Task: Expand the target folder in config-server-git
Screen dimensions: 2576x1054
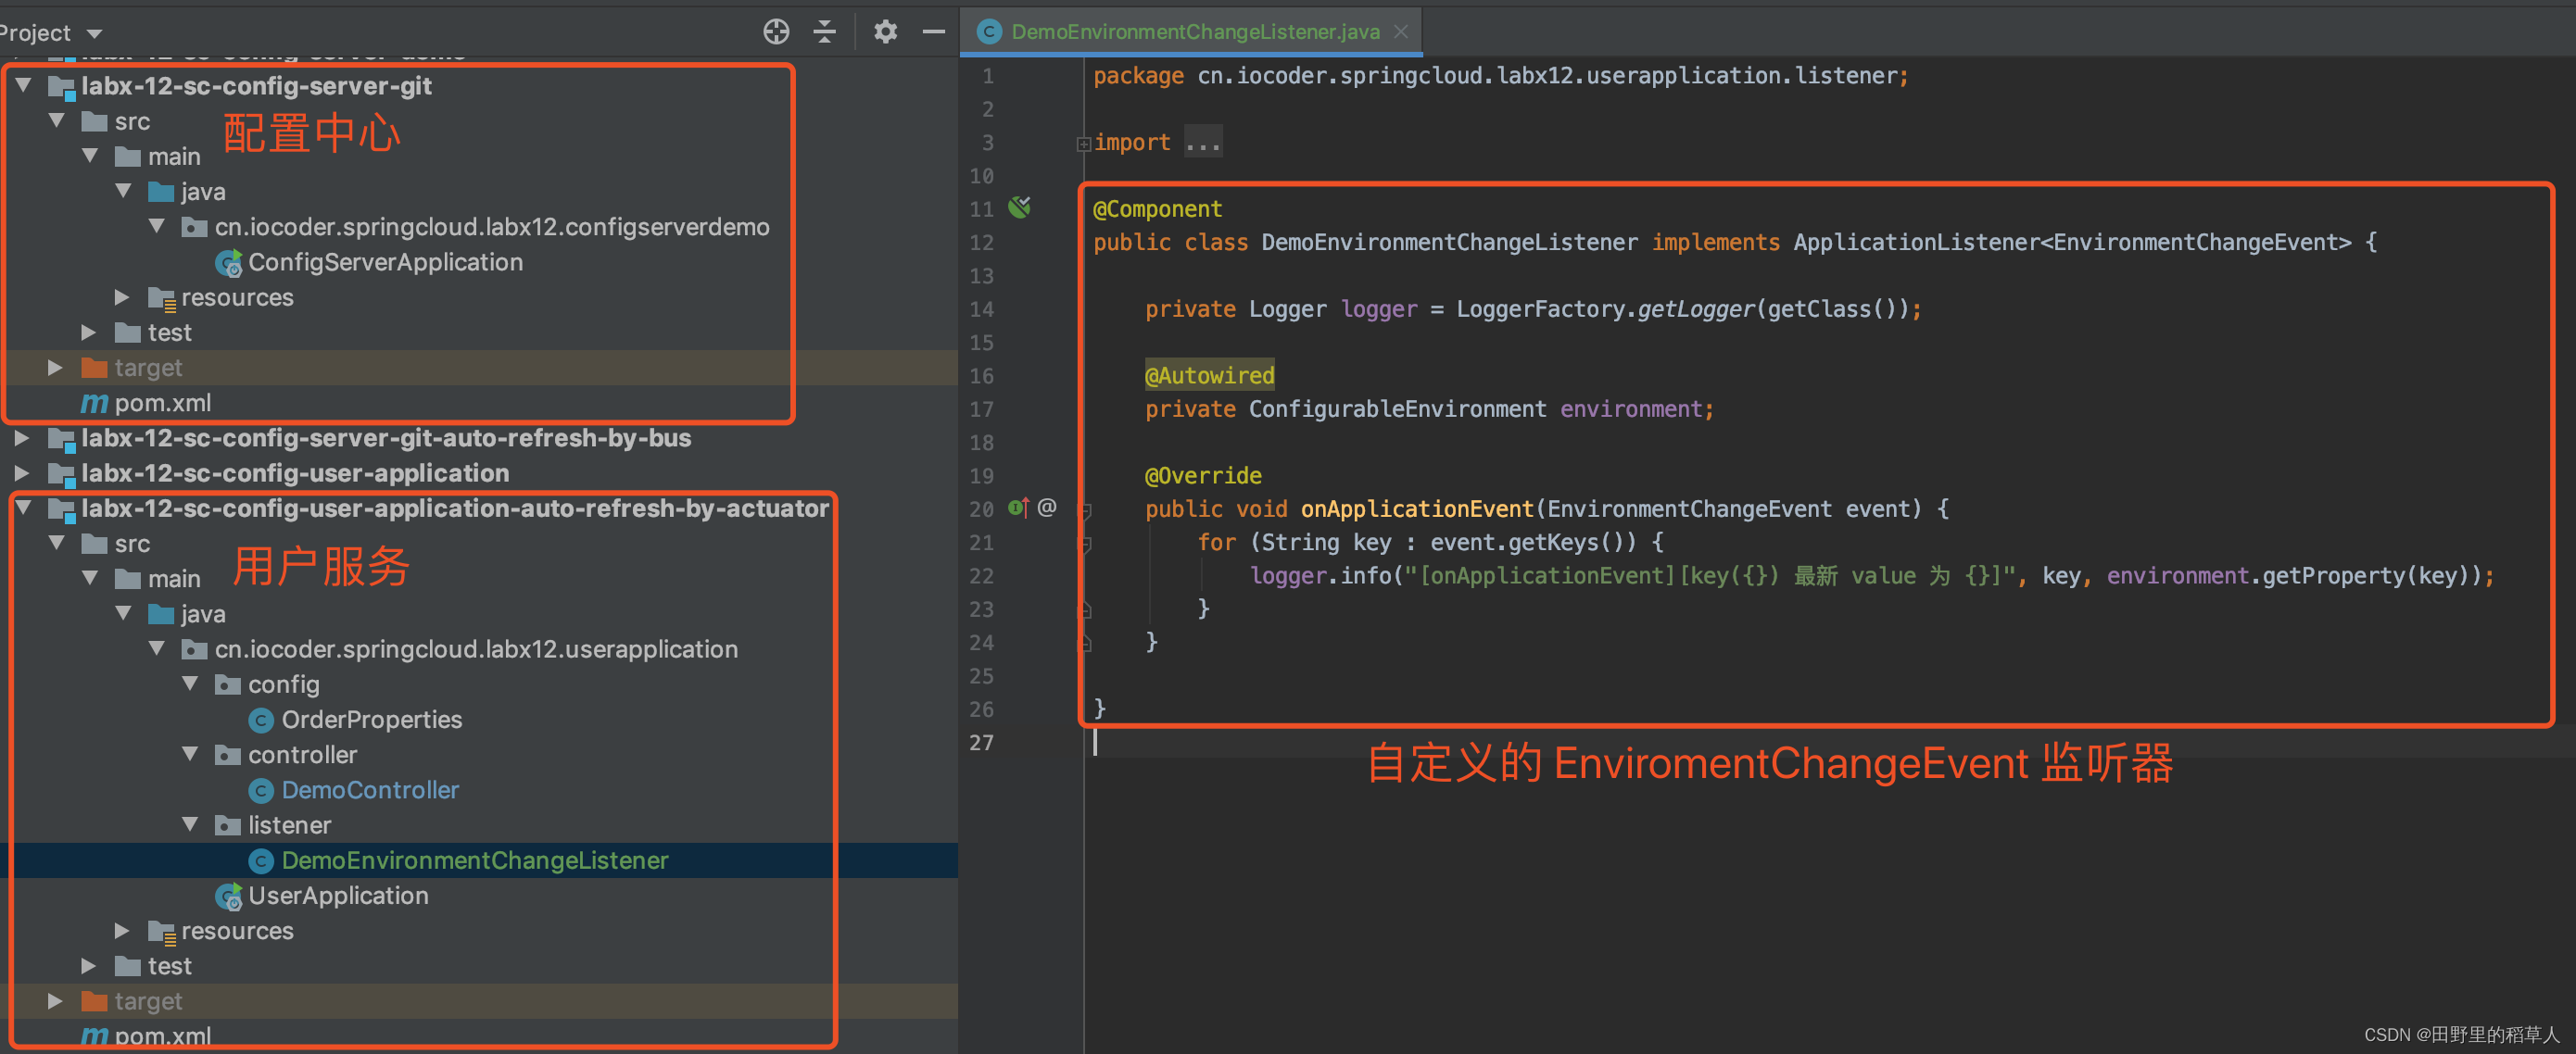Action: pyautogui.click(x=55, y=368)
